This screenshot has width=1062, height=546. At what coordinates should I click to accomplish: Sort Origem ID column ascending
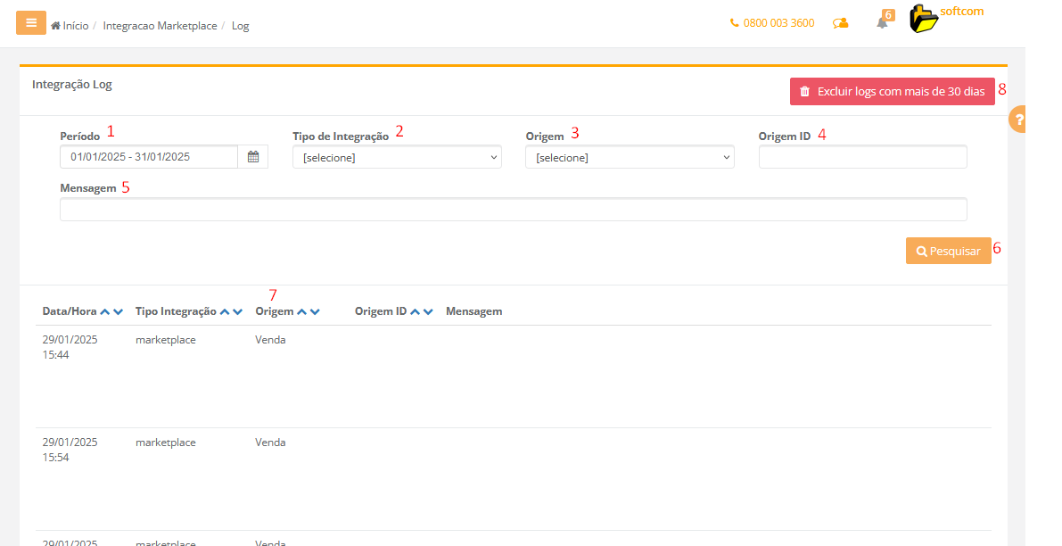[415, 311]
